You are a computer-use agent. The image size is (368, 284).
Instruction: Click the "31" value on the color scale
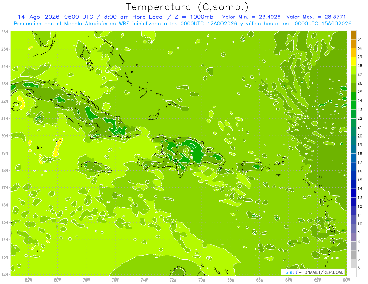click(360, 39)
